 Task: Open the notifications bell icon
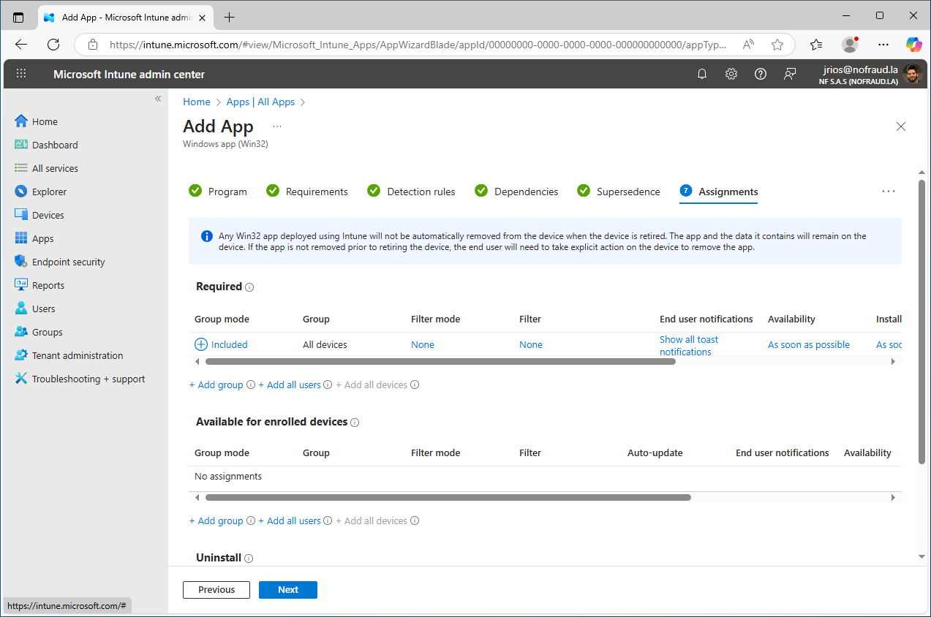coord(702,74)
